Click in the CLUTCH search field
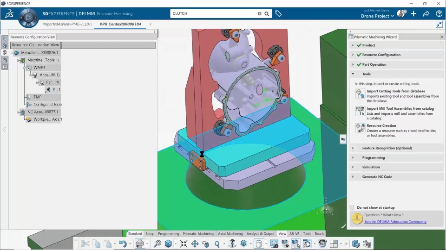This screenshot has height=250, width=446. tap(215, 13)
